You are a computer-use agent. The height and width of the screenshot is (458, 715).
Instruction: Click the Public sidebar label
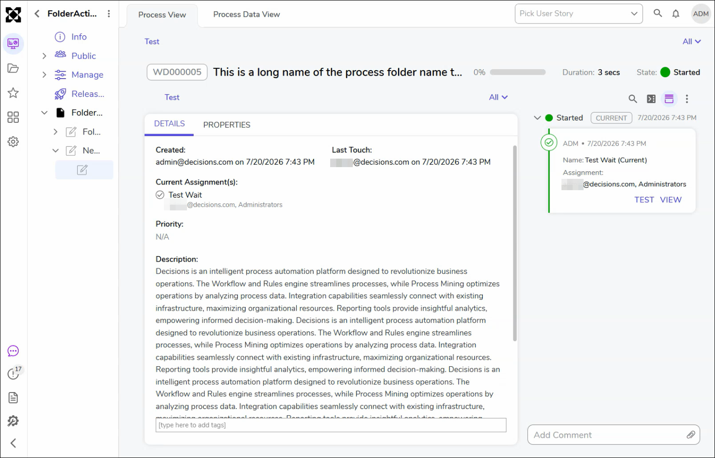pyautogui.click(x=84, y=56)
